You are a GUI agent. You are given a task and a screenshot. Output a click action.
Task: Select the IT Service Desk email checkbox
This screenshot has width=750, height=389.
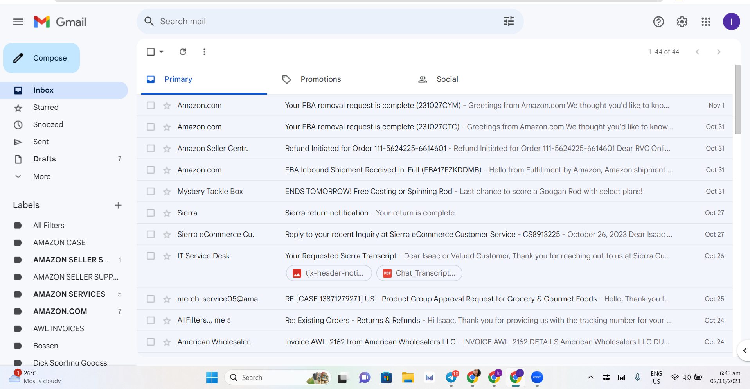coord(151,256)
